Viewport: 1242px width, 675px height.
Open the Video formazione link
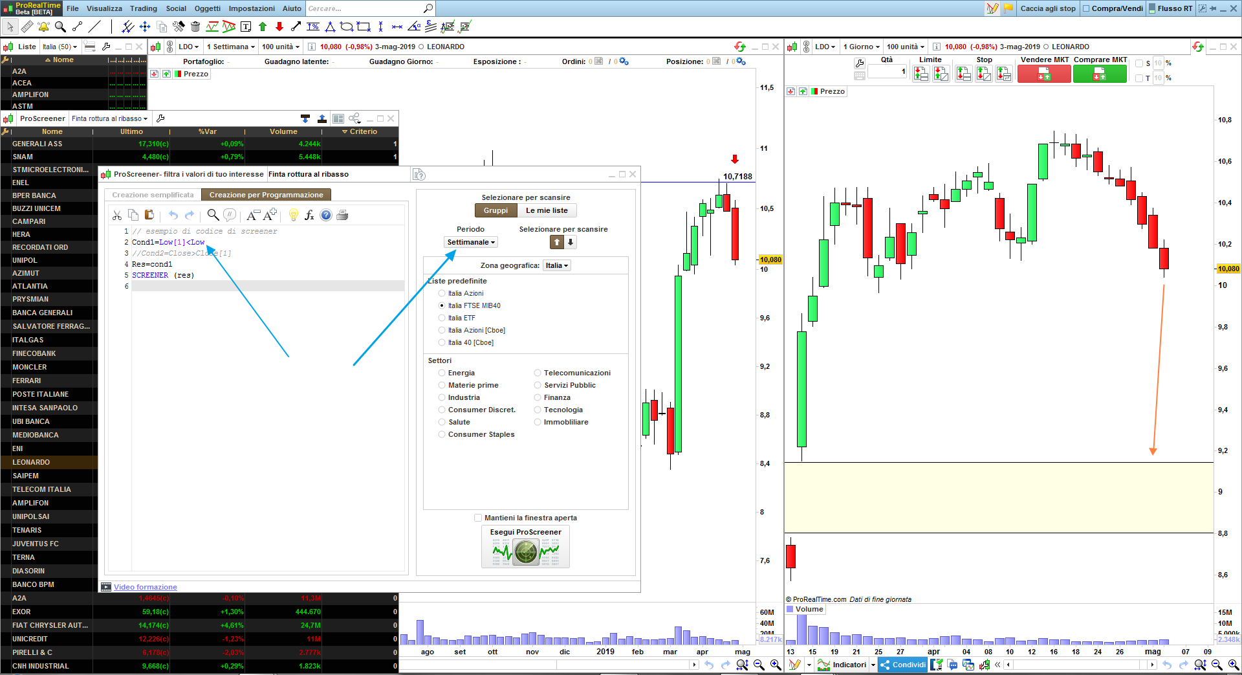(146, 587)
